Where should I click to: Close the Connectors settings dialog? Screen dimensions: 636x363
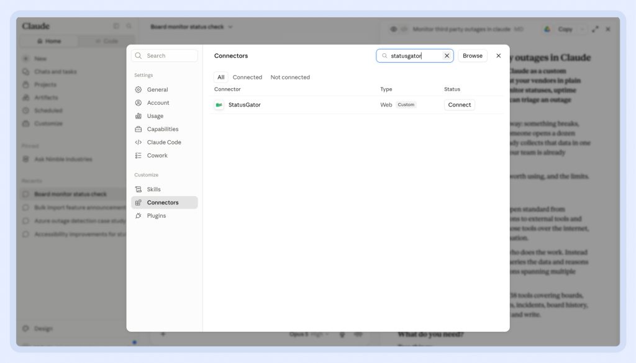(499, 56)
